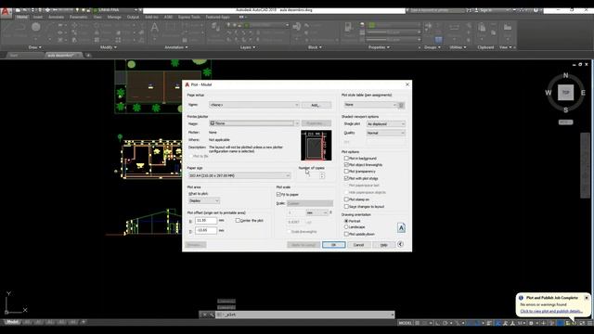Open the Quality dropdown
Screen dimensions: 594x334
tap(386, 133)
